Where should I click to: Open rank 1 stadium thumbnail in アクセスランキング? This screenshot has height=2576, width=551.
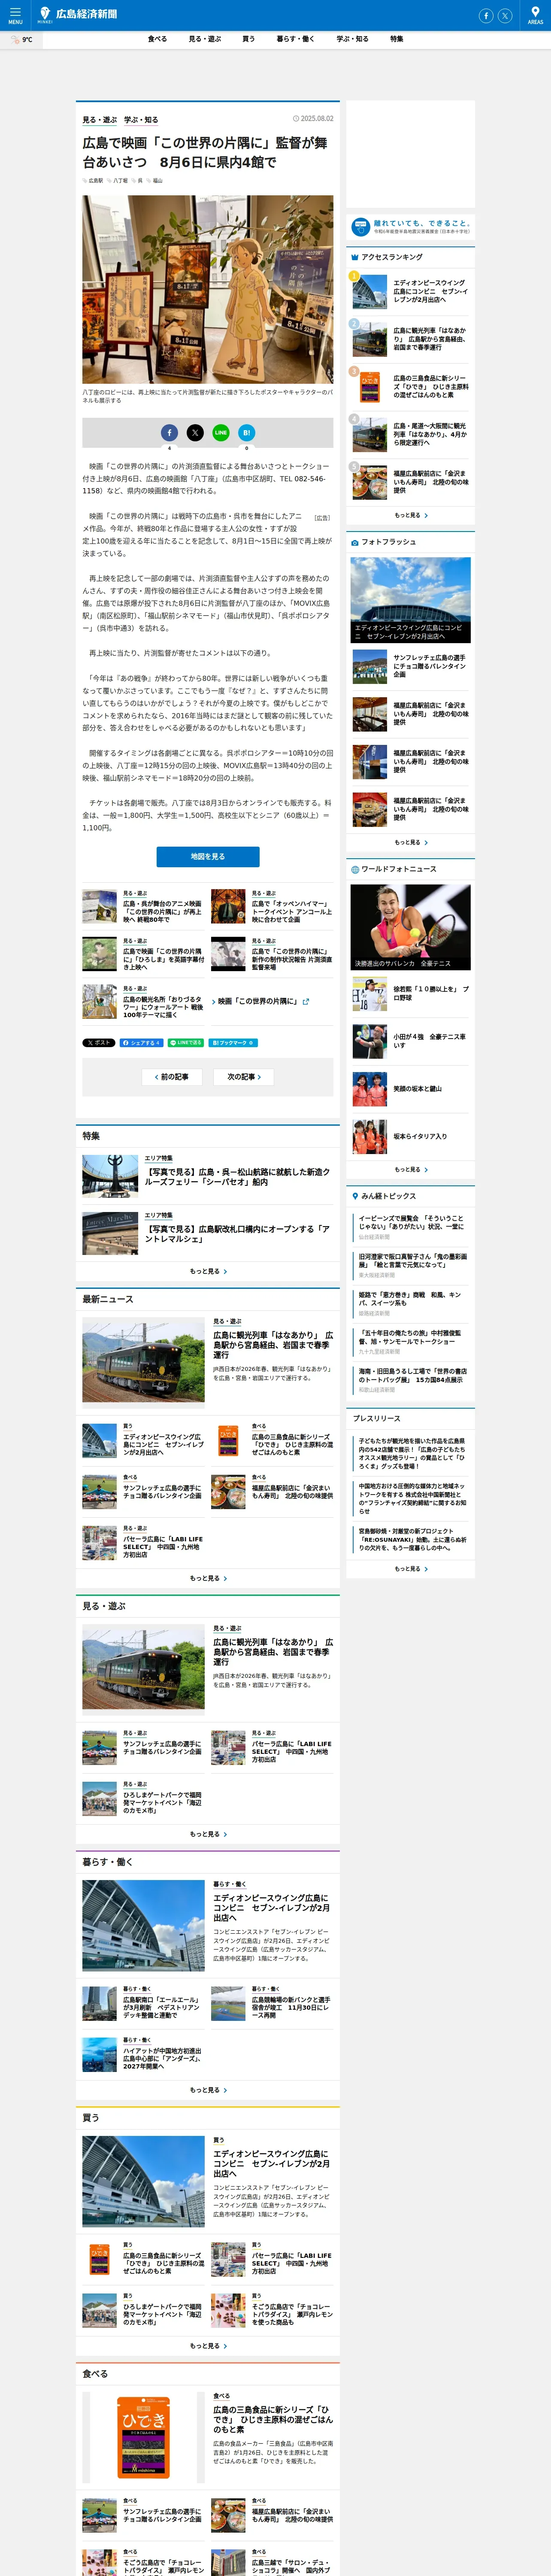coord(369,291)
